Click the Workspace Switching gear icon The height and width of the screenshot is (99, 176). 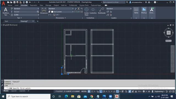[x=144, y=92]
